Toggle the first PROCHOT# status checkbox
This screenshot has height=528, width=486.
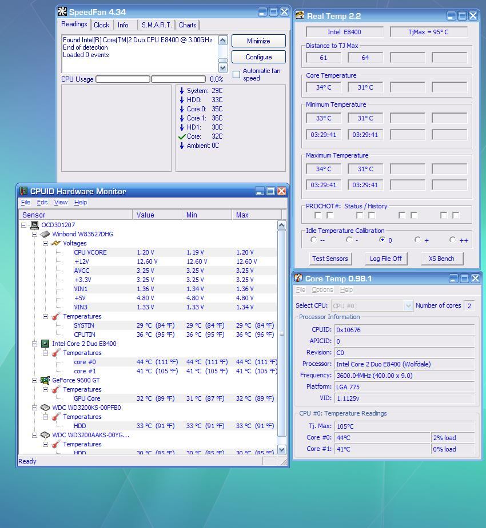point(318,215)
